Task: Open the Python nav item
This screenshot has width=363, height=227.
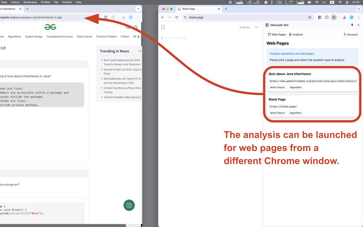Action: coord(125,37)
